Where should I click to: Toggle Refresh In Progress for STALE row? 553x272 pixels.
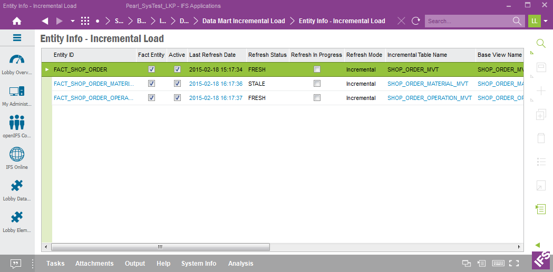[x=317, y=84]
